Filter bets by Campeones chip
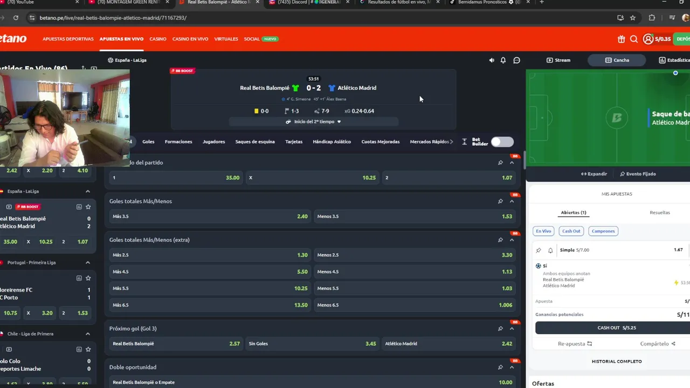The image size is (690, 388). 603,231
